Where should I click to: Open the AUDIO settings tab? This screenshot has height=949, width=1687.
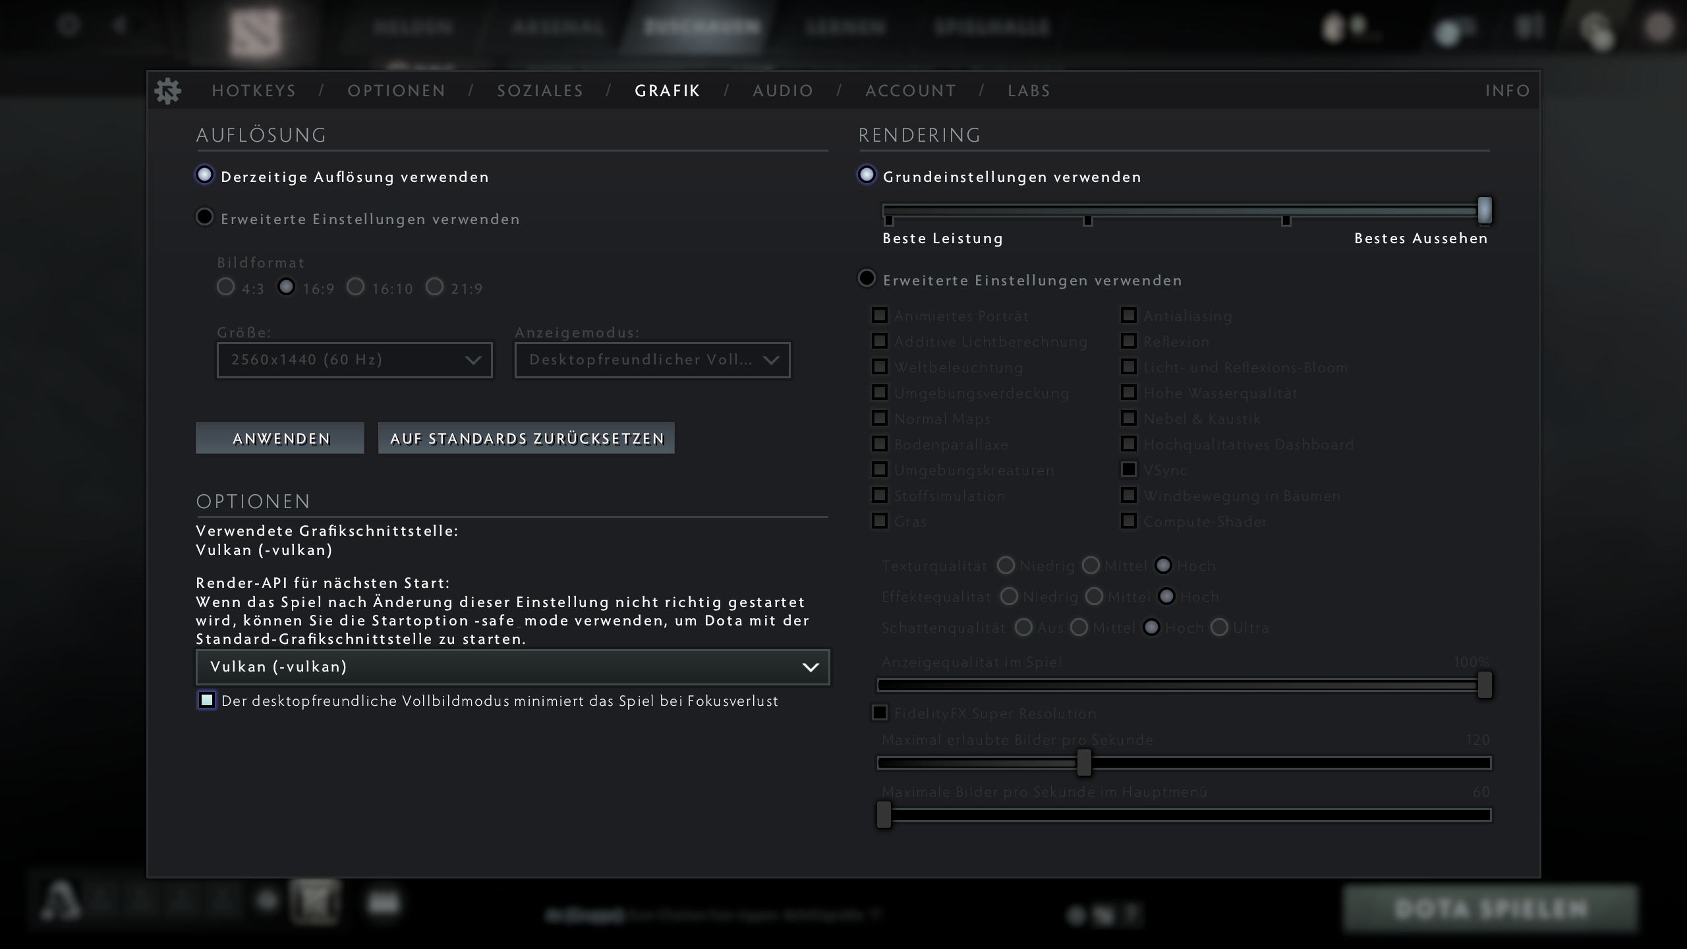pyautogui.click(x=783, y=91)
